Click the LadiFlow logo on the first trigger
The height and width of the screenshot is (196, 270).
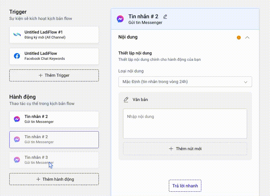click(17, 35)
